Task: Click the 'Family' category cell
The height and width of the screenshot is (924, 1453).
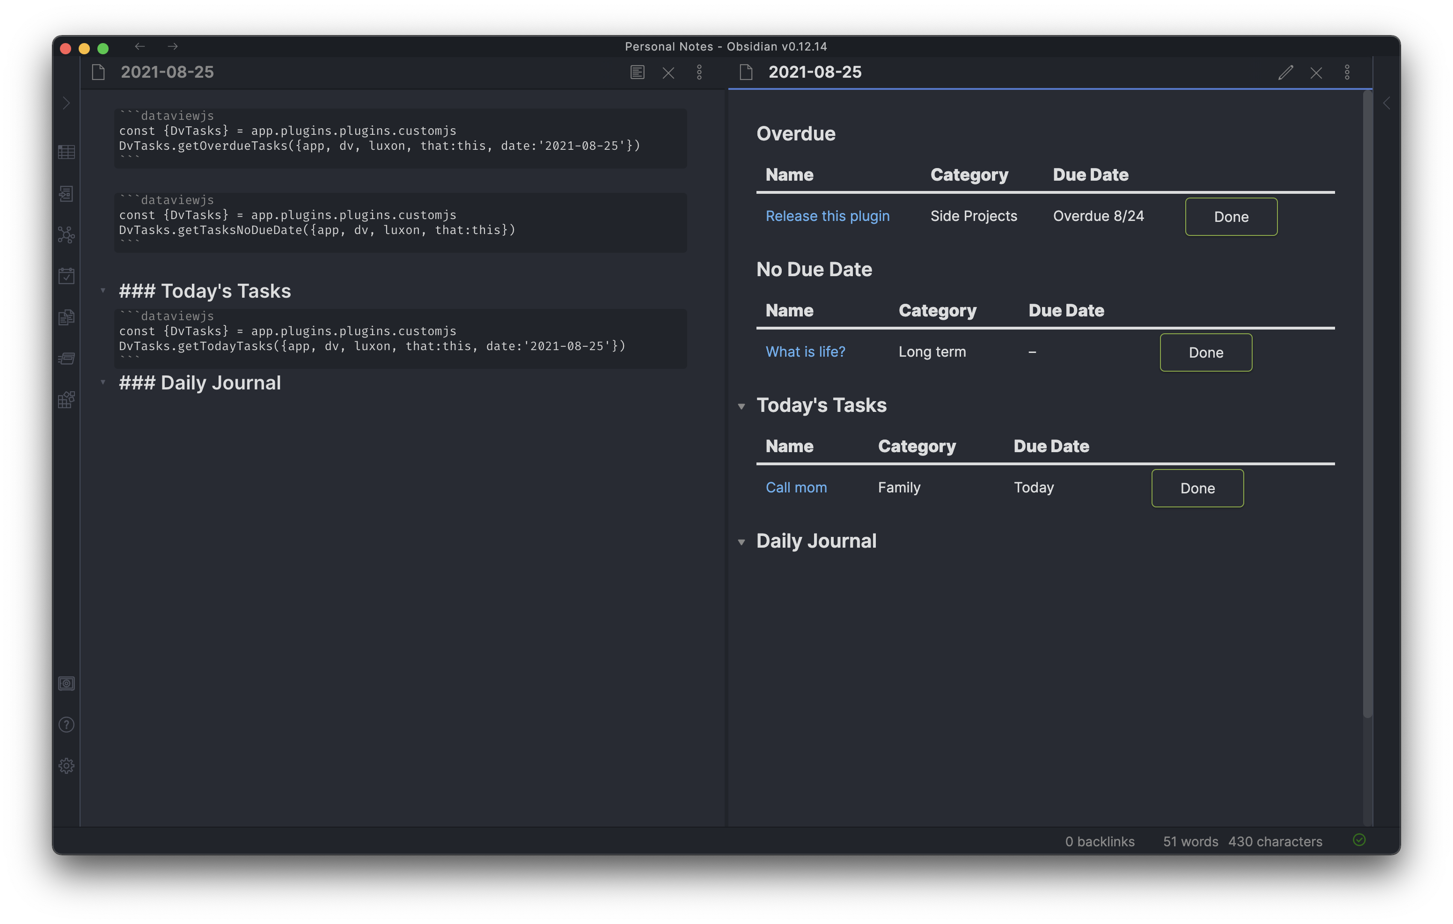Action: click(x=899, y=488)
